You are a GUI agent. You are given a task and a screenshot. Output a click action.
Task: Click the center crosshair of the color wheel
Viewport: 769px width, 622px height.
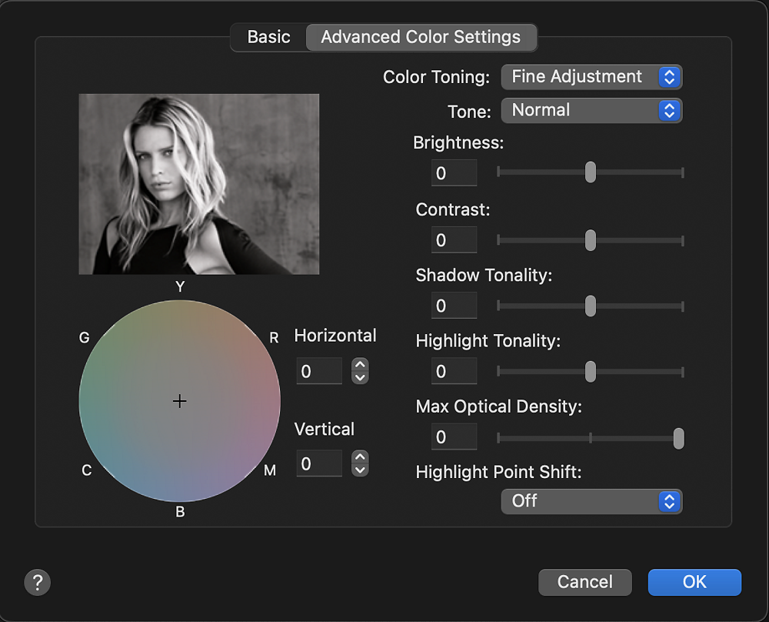click(x=179, y=401)
